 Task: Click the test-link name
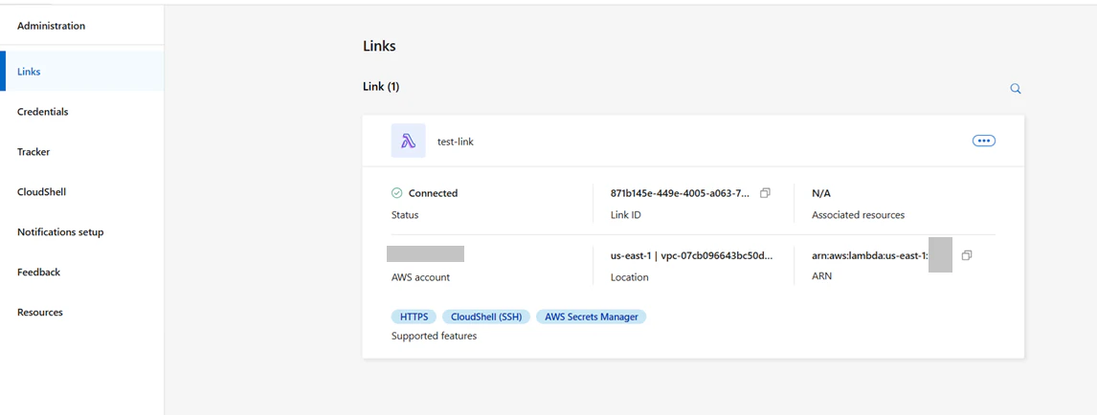(456, 142)
